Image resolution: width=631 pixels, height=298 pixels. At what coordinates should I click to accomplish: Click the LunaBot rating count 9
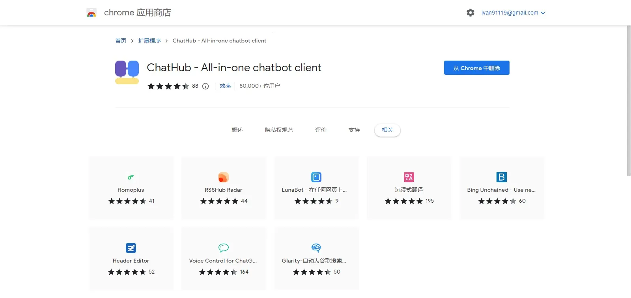(x=337, y=201)
